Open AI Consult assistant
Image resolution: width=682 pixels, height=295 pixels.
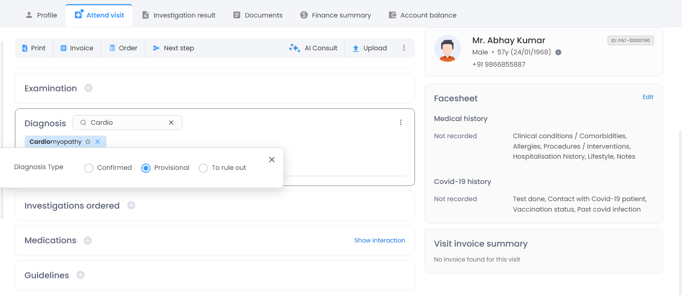[313, 48]
